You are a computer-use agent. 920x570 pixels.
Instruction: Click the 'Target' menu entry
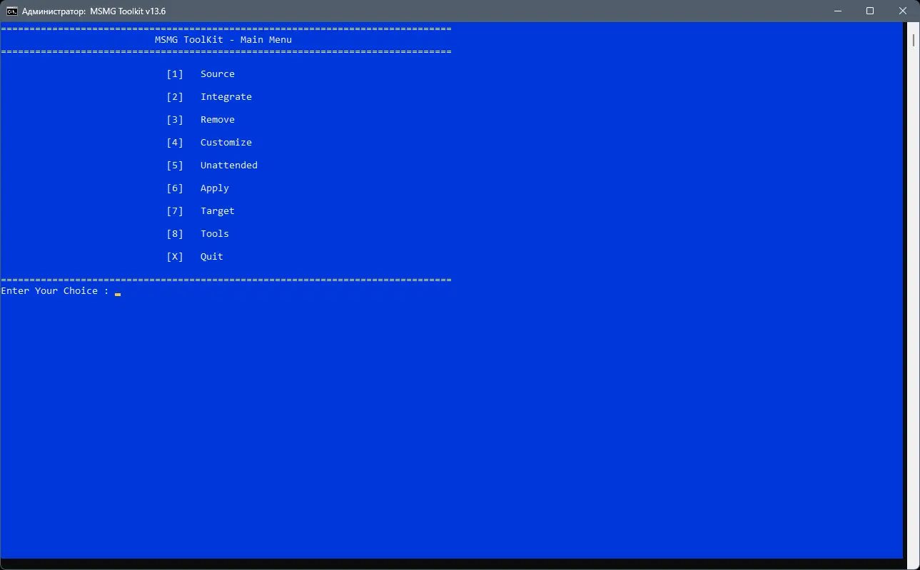(218, 211)
